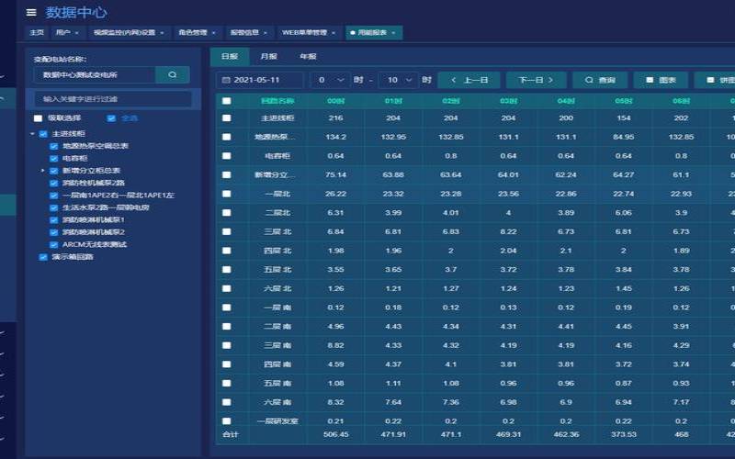Open the start hour dropdown showing 0

point(330,80)
